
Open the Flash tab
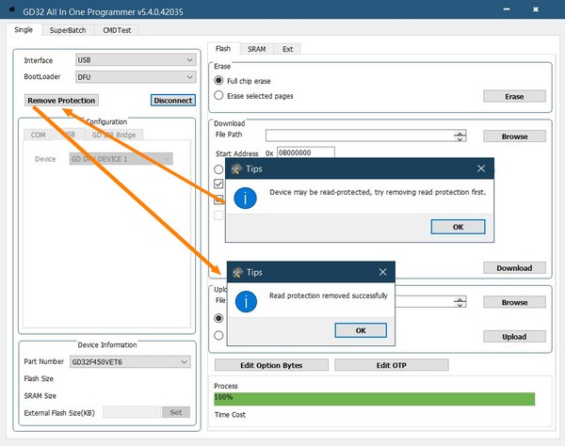point(223,49)
